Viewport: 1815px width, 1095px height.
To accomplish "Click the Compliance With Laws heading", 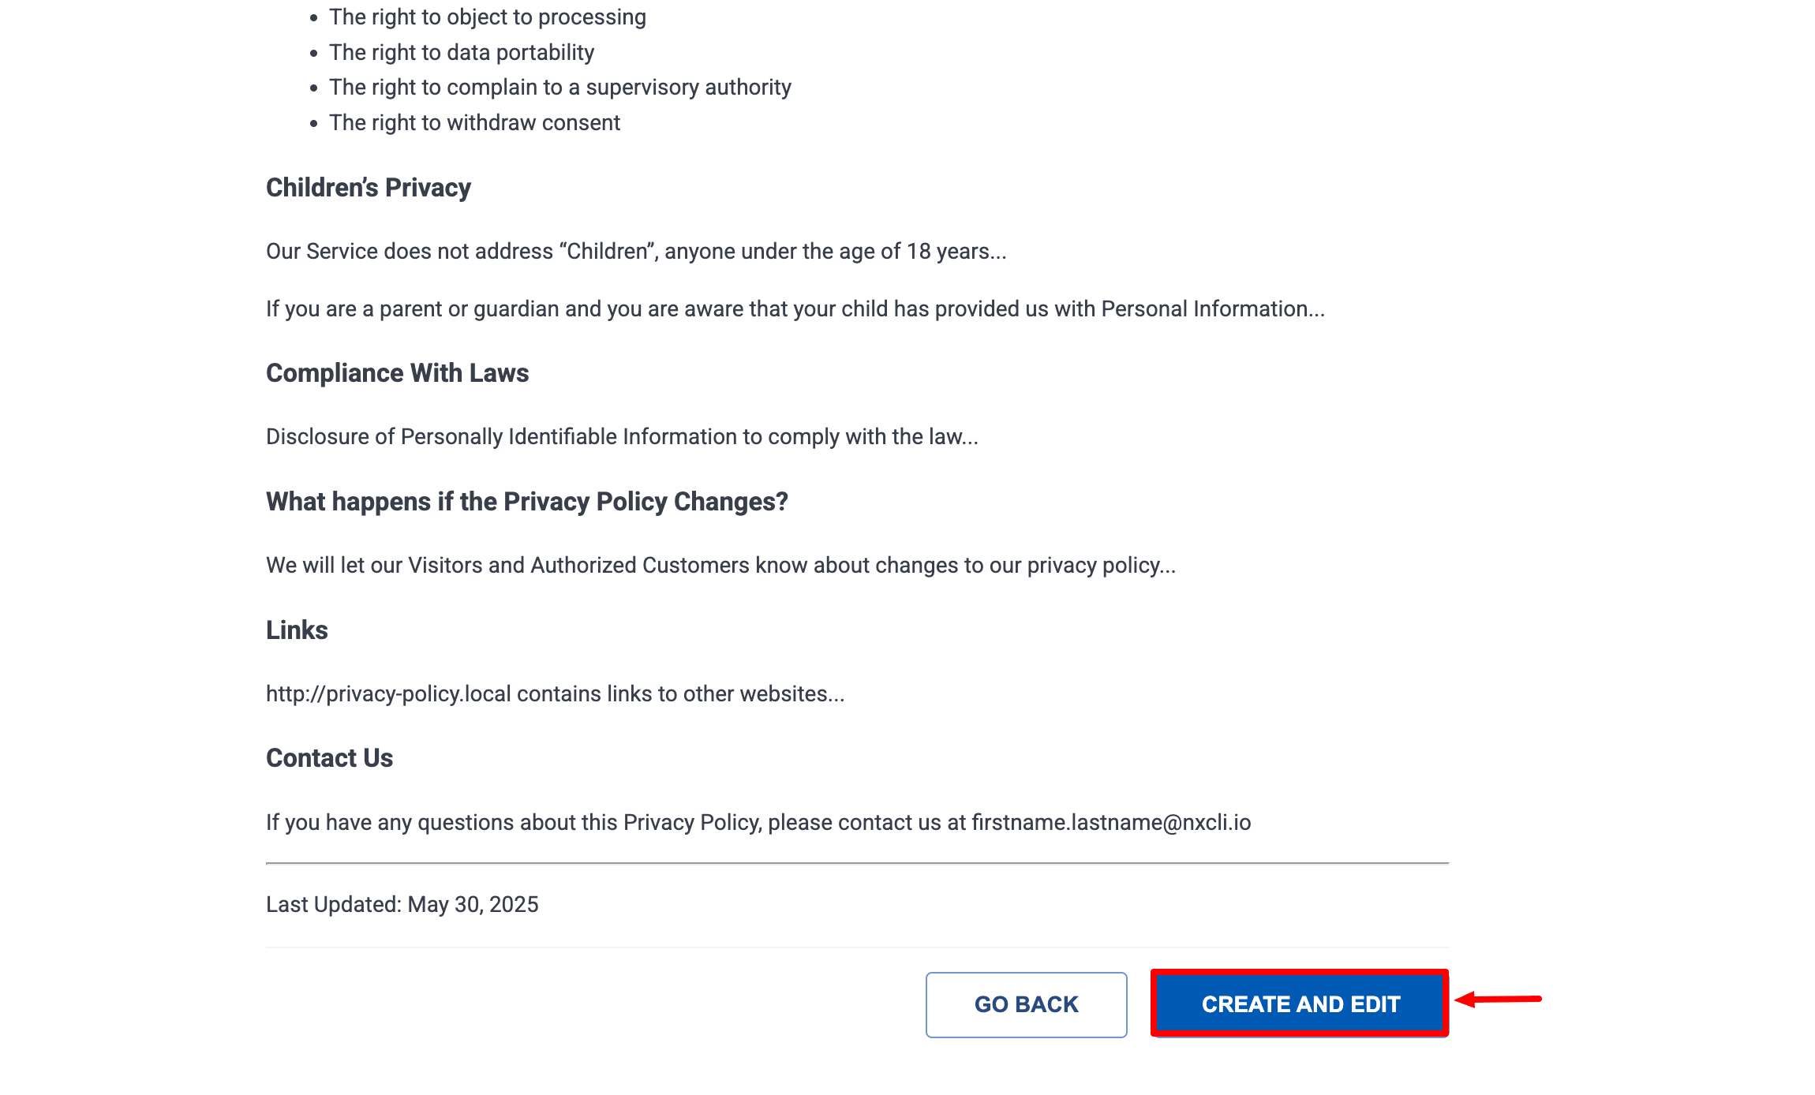I will (x=397, y=373).
